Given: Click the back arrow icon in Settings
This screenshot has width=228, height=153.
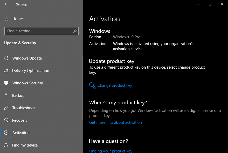Looking at the screenshot, I should 6,4.
